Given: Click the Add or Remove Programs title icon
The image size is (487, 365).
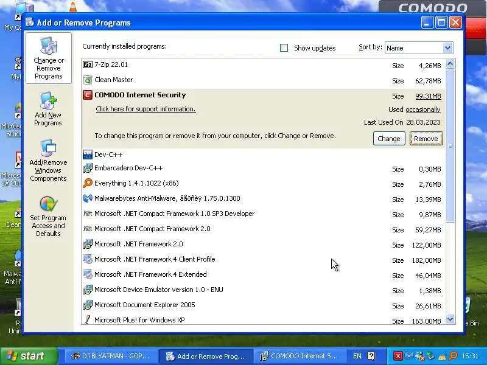Looking at the screenshot, I should click(x=30, y=22).
